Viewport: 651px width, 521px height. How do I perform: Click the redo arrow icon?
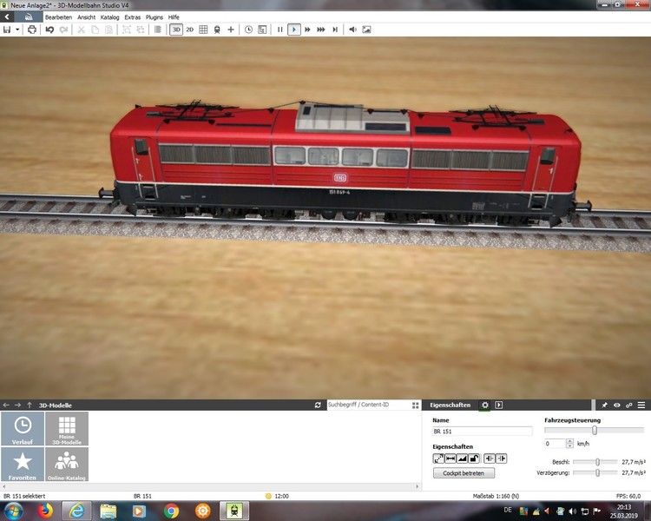[63, 30]
